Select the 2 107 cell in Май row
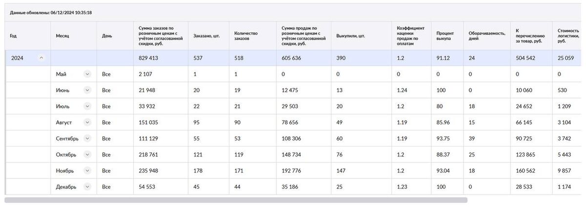Image resolution: width=586 pixels, height=207 pixels. click(x=161, y=74)
